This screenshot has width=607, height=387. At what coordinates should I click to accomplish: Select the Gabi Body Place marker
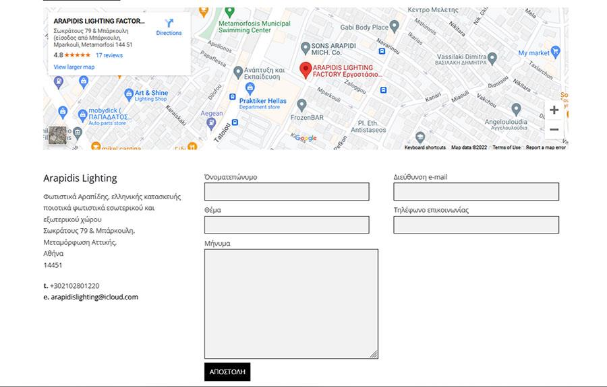(x=394, y=26)
